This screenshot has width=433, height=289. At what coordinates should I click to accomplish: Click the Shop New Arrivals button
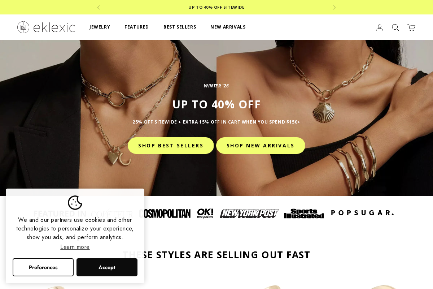click(261, 146)
